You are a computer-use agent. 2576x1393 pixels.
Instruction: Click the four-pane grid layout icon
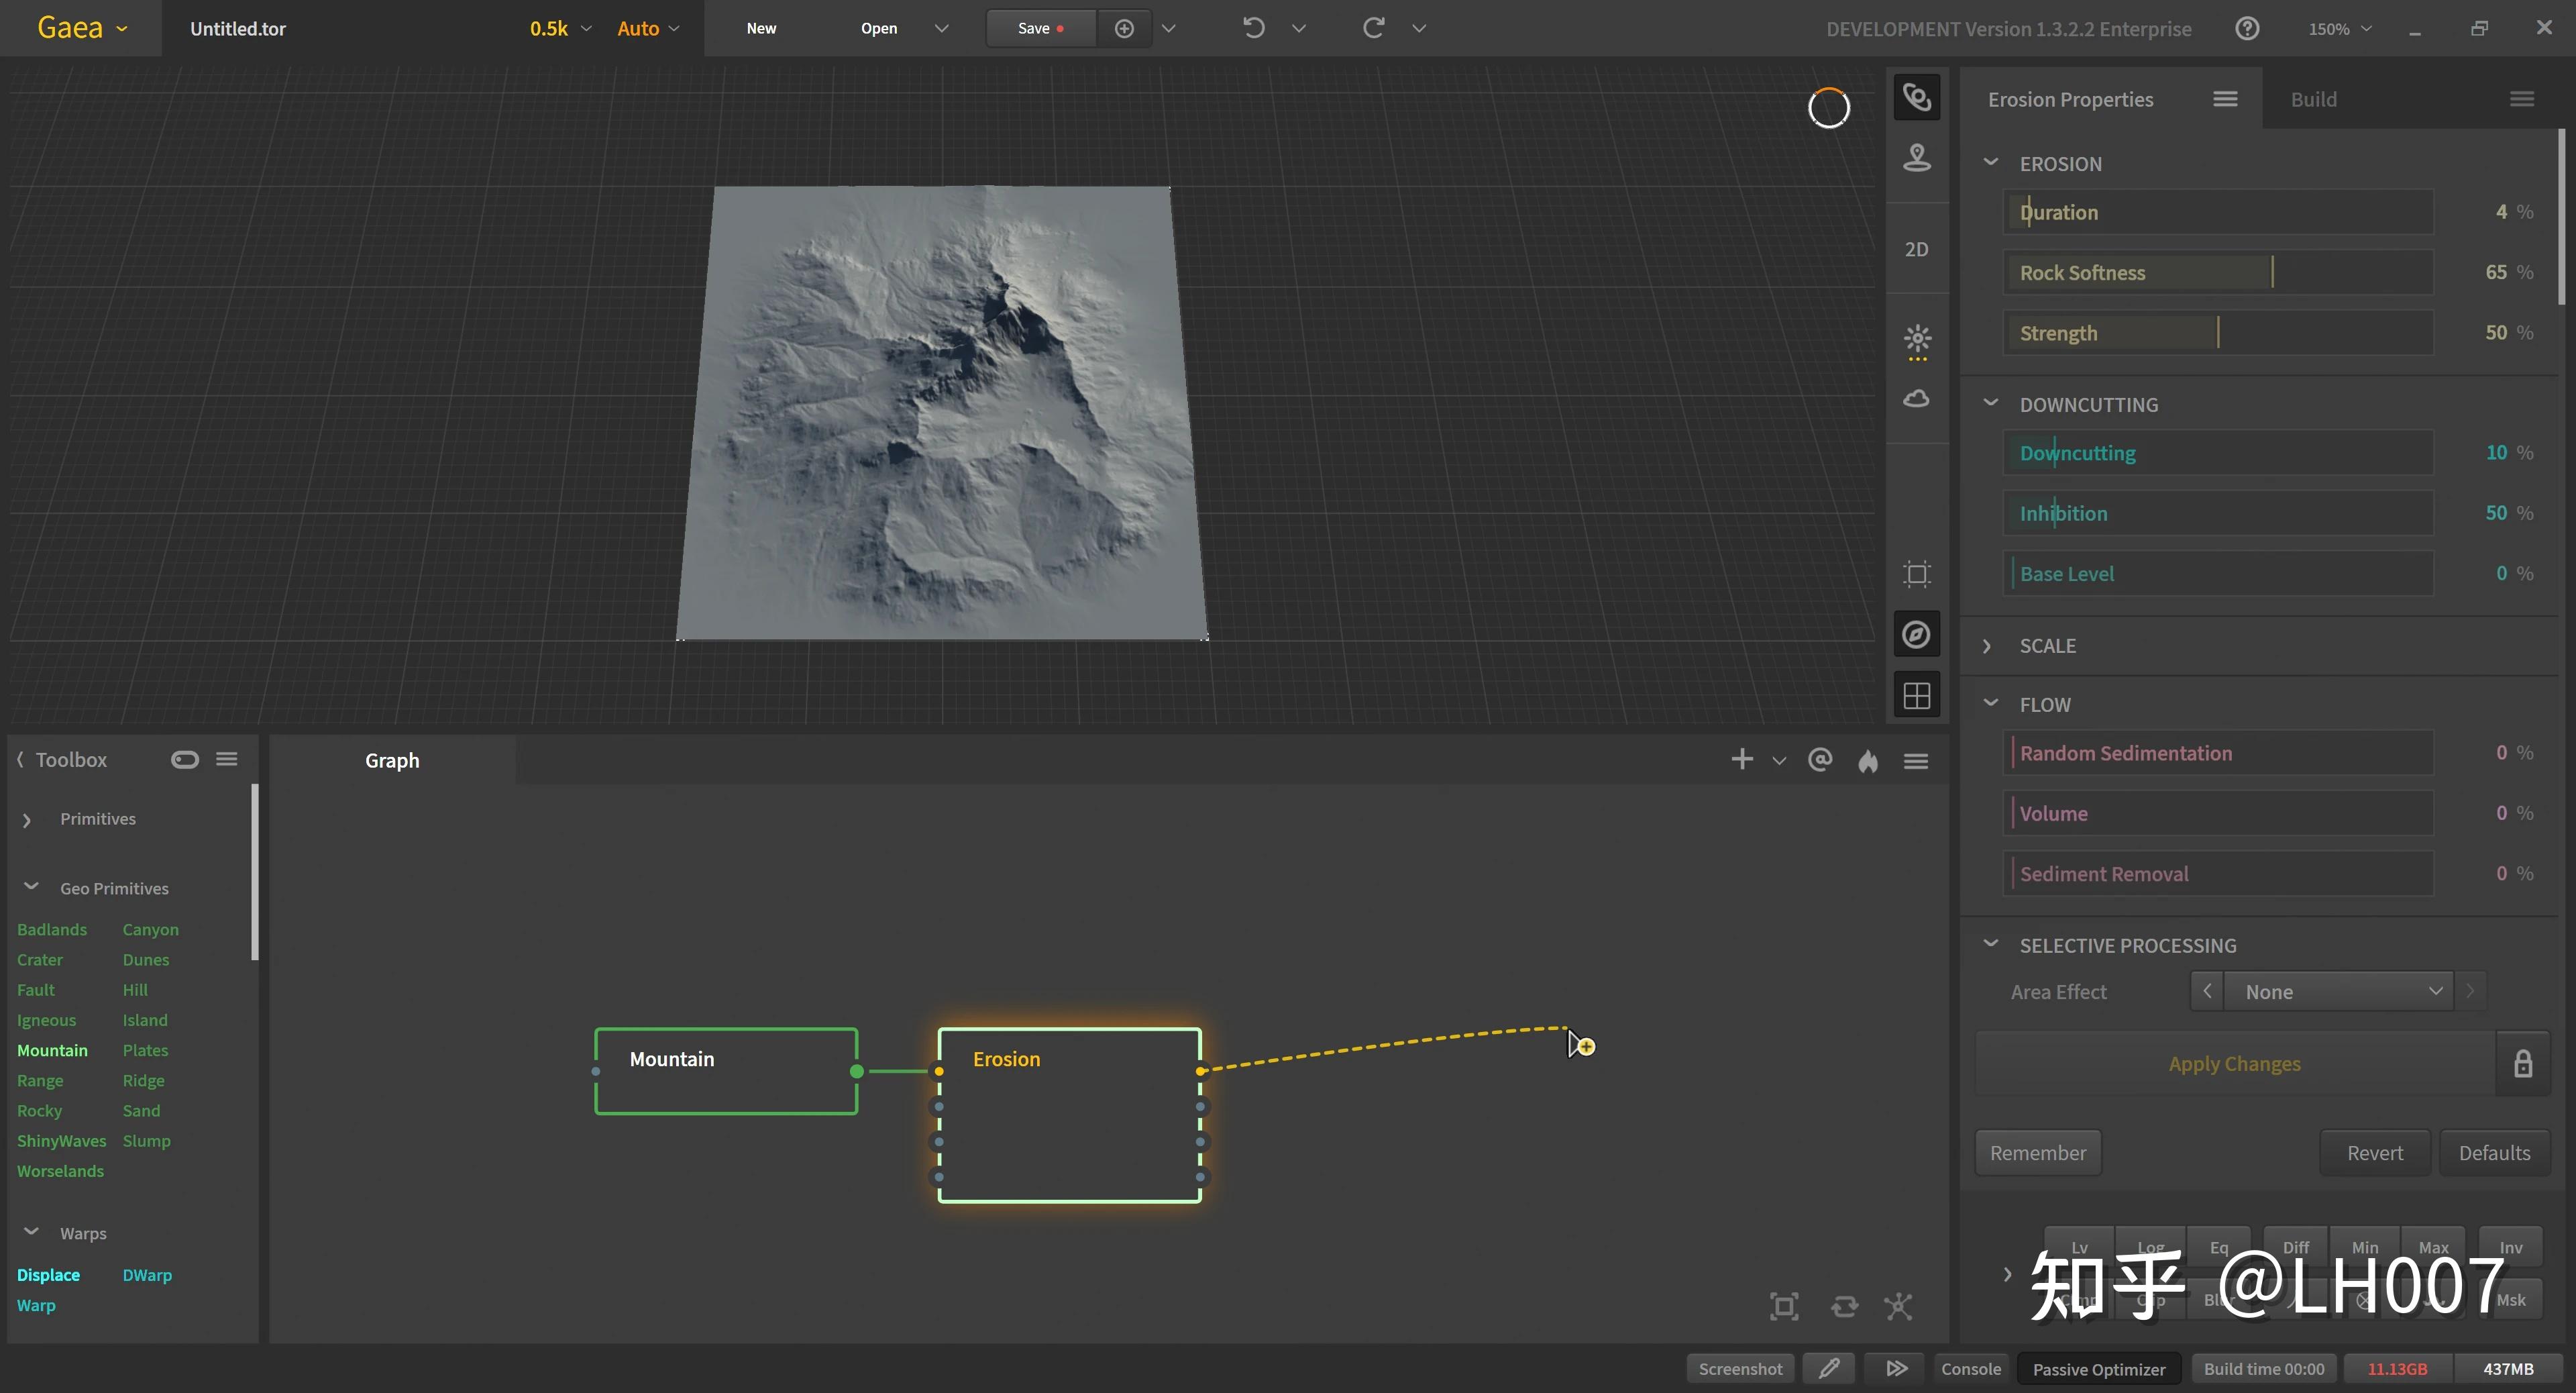point(1916,695)
